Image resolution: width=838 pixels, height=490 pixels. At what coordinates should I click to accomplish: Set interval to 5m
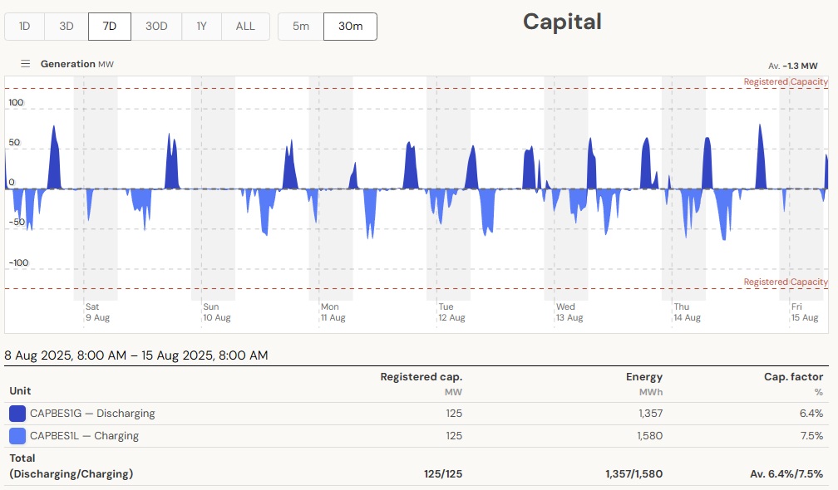click(x=300, y=27)
